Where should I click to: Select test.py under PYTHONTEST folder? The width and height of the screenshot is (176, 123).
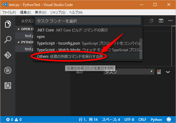coord(25,49)
